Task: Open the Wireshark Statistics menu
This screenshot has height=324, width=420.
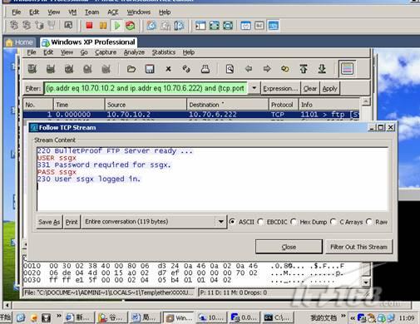Action: 164,52
